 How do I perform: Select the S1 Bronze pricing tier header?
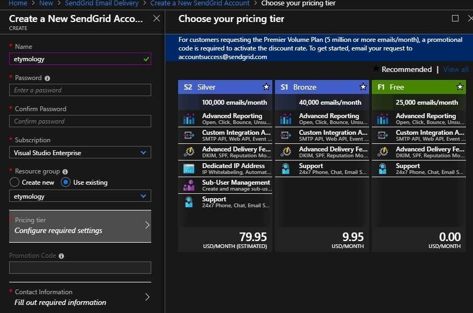tap(322, 87)
